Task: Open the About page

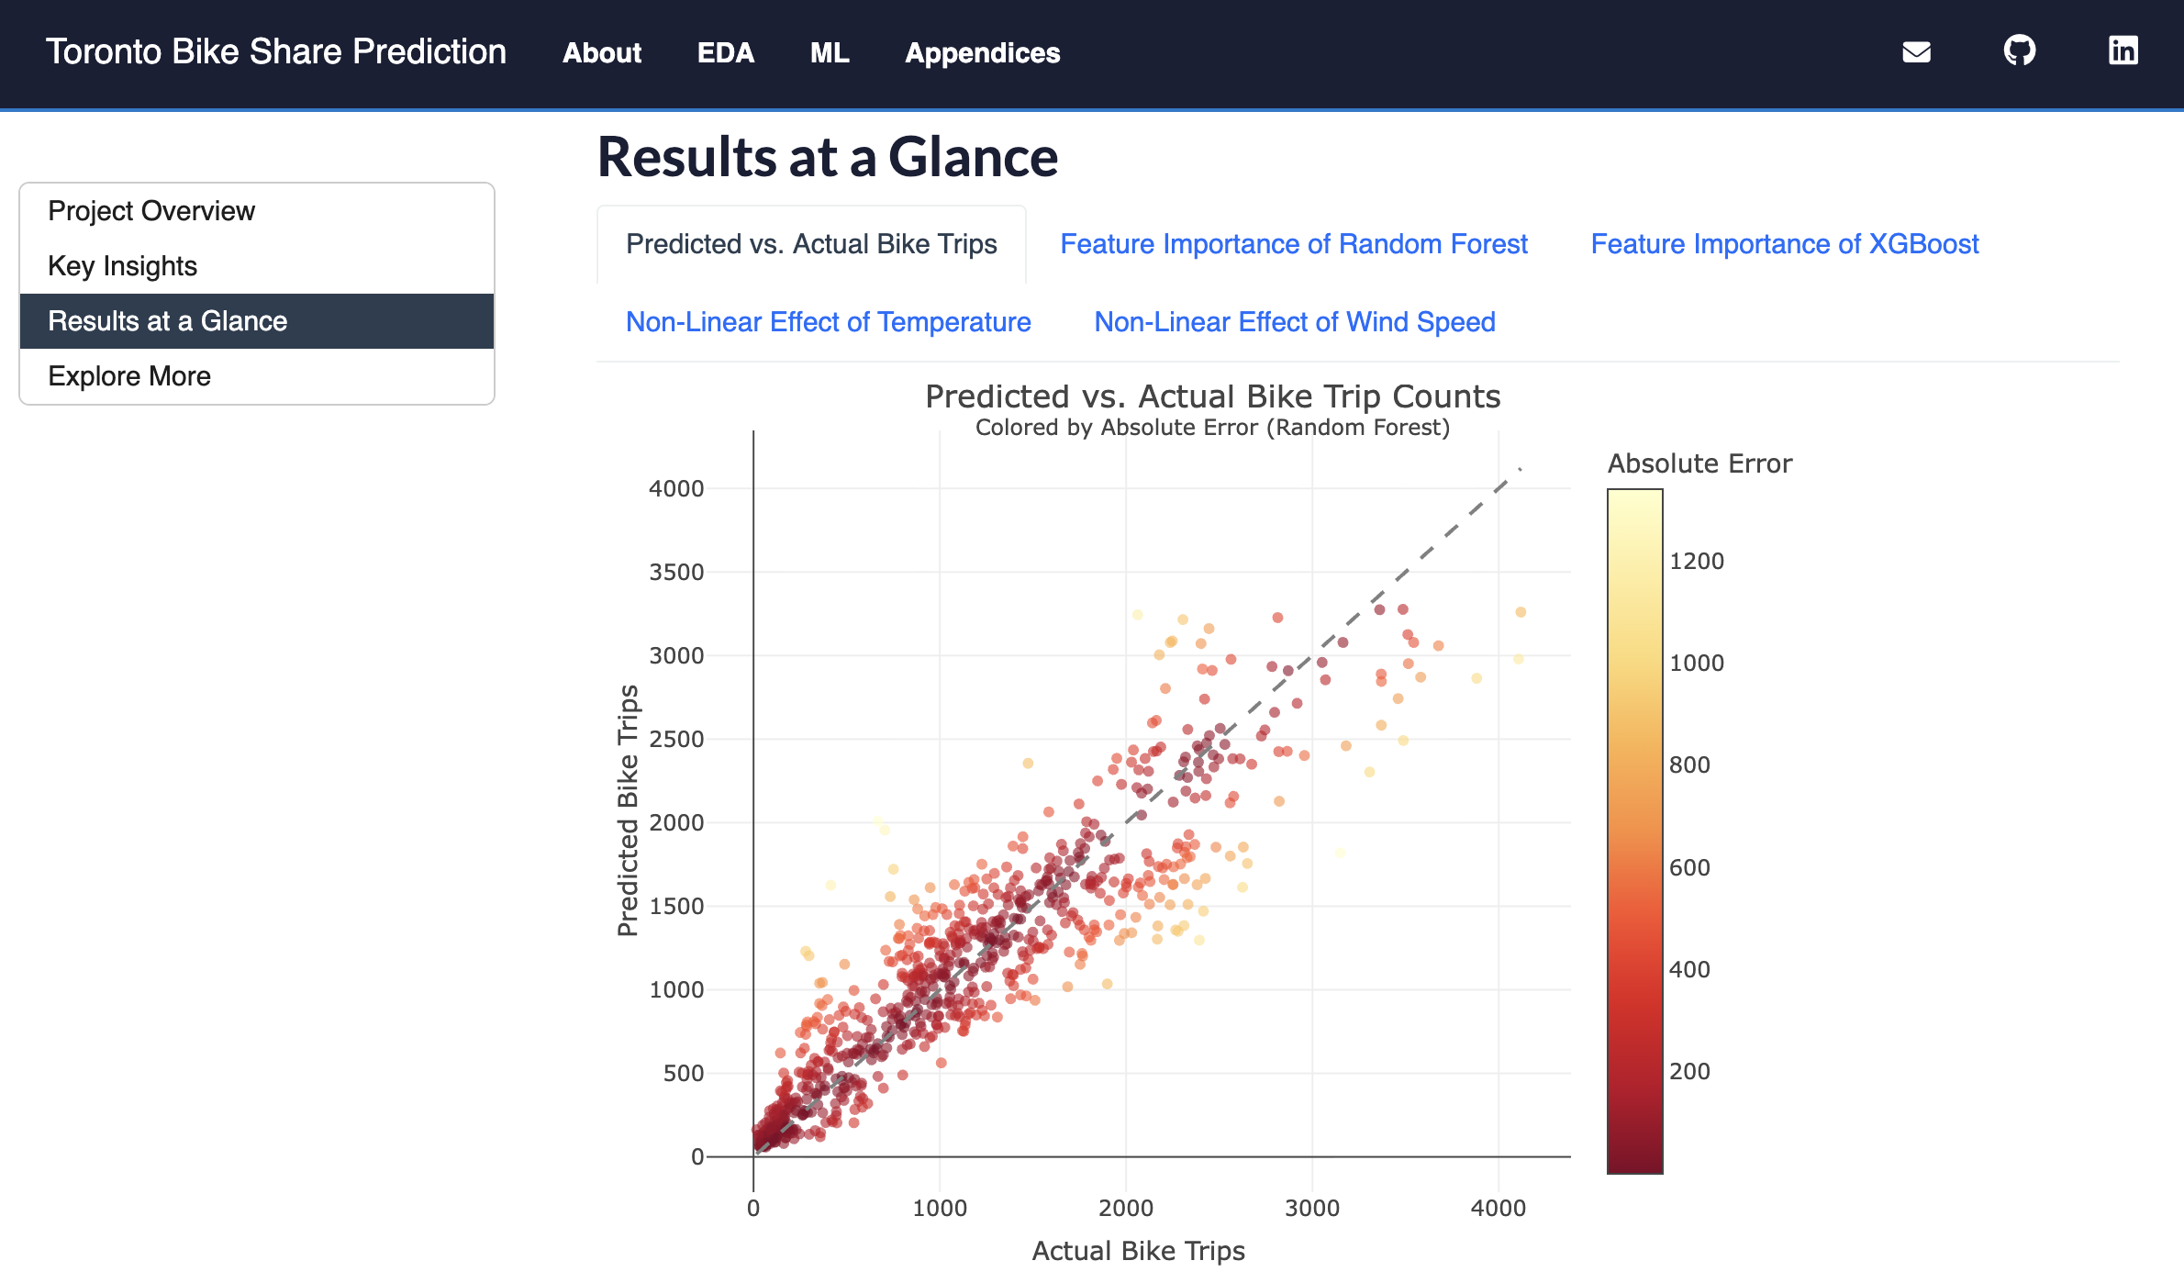Action: tap(601, 53)
